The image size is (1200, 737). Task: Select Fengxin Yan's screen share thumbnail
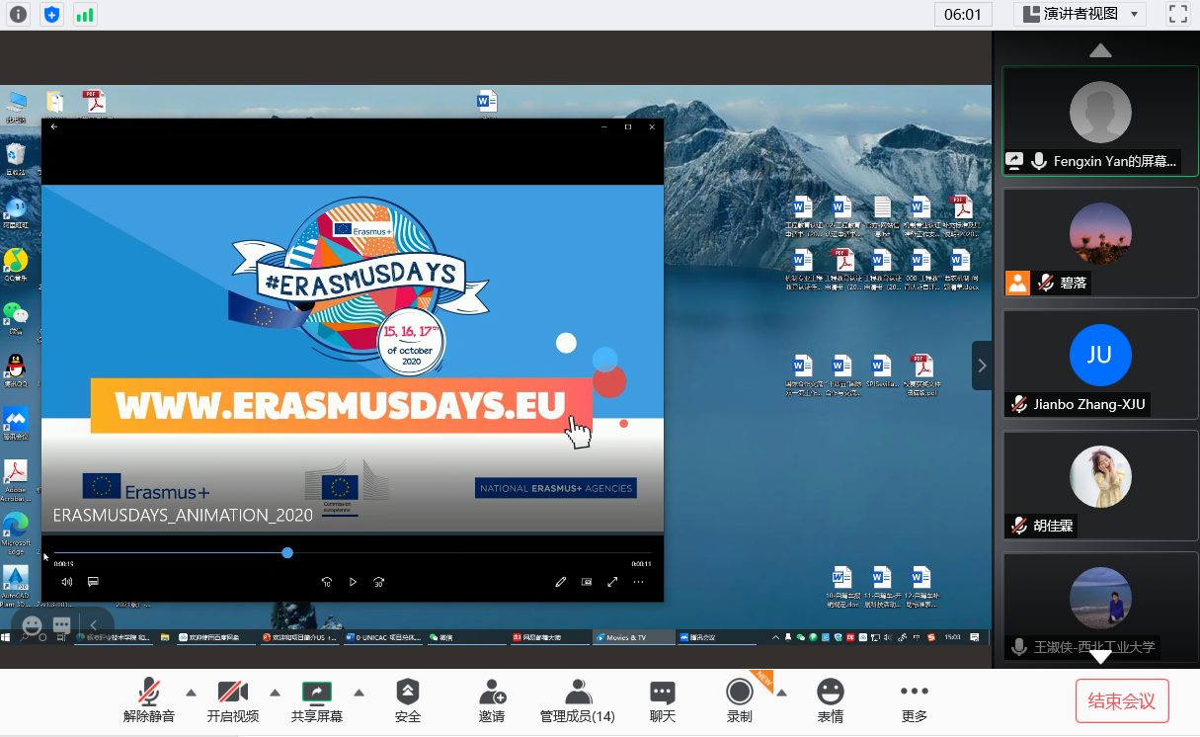tap(1100, 121)
